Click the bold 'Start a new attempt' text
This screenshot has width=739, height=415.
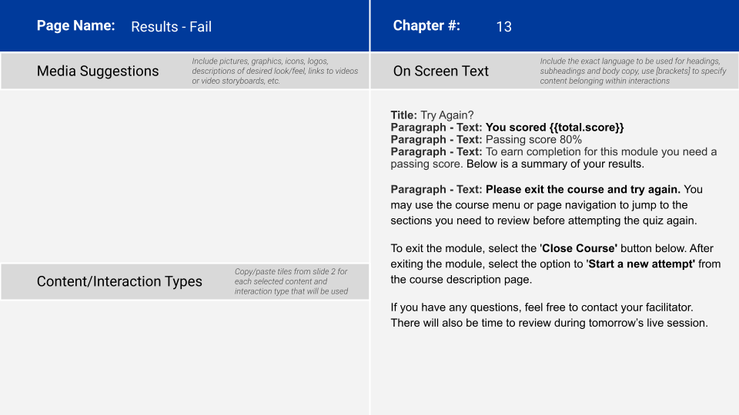tap(640, 264)
